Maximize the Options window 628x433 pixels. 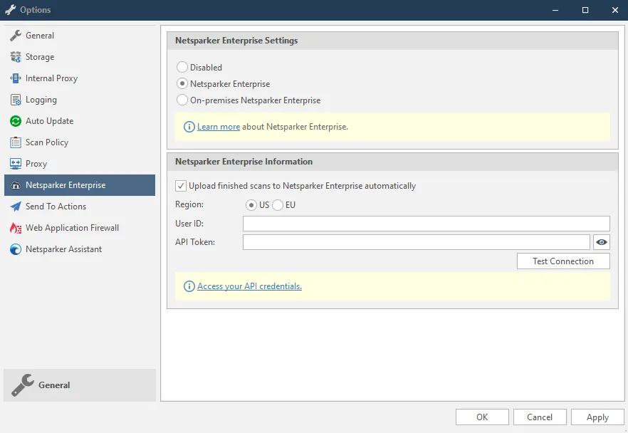tap(585, 10)
